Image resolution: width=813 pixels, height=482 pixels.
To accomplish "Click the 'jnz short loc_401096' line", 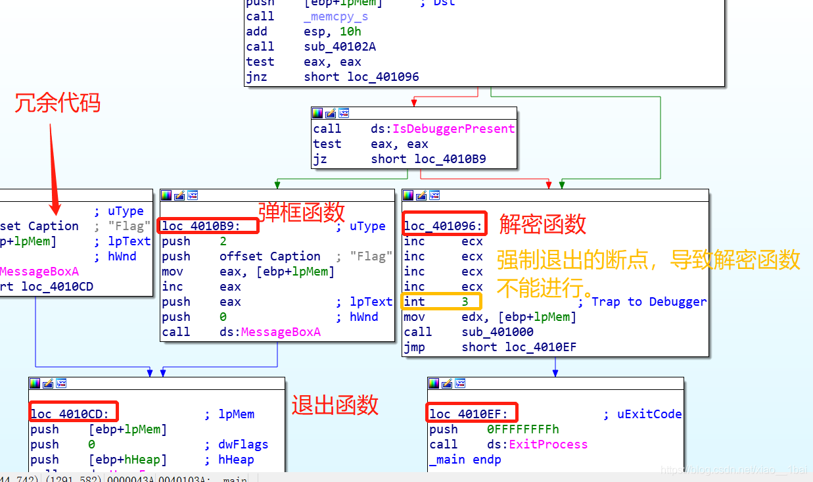I will pos(333,77).
